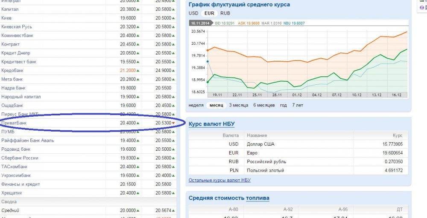
Task: Click green arrow next to Капитал 20.3800
Action: pos(138,9)
